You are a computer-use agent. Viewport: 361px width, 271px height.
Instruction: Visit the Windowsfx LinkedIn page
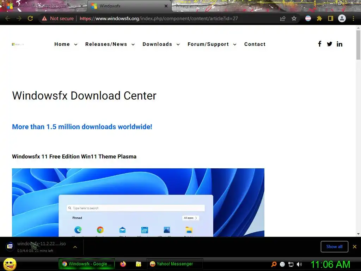(339, 44)
